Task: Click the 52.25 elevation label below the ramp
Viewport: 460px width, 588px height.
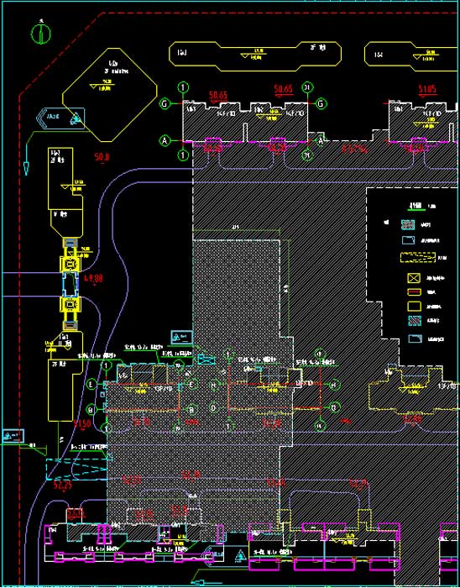Action: pos(63,486)
